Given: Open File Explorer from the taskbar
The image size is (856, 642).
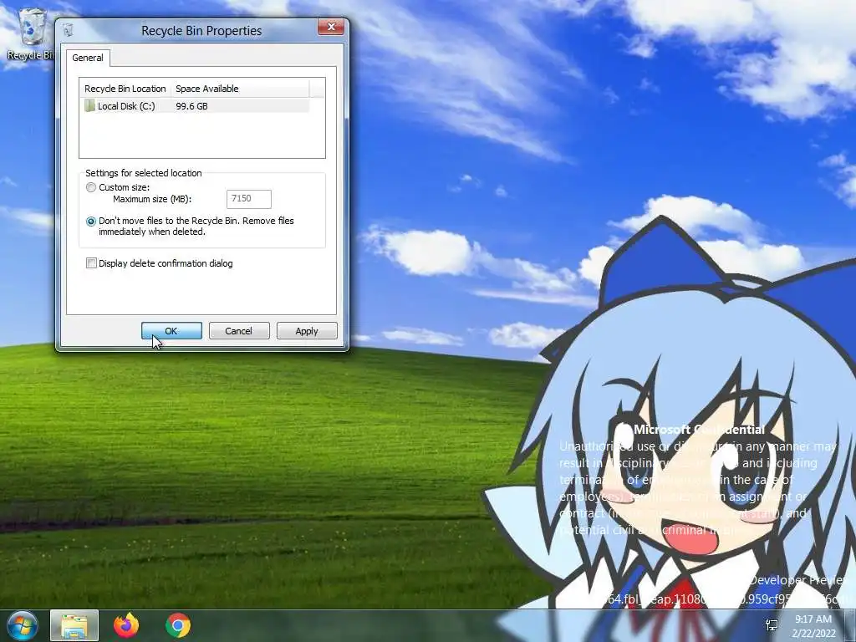Looking at the screenshot, I should [74, 625].
